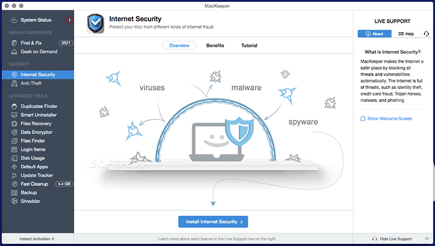Click Show Welcome Screen link

click(389, 119)
